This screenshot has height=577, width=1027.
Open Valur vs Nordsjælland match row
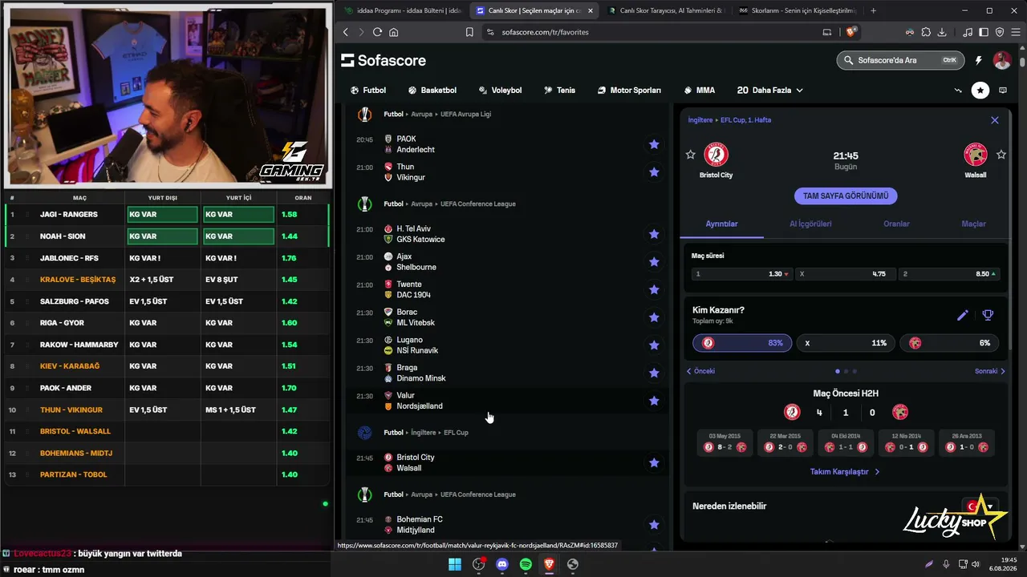506,401
